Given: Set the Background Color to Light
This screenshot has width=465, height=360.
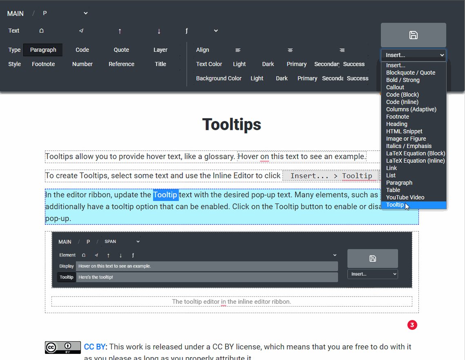Looking at the screenshot, I should click(x=257, y=78).
